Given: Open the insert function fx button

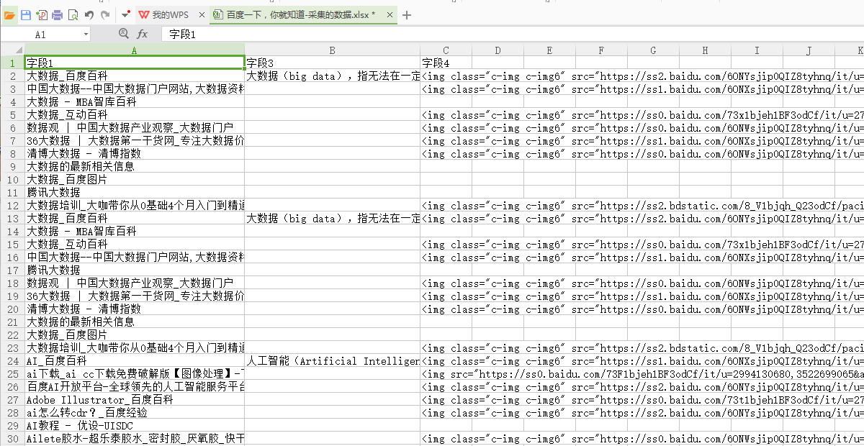Looking at the screenshot, I should 143,34.
